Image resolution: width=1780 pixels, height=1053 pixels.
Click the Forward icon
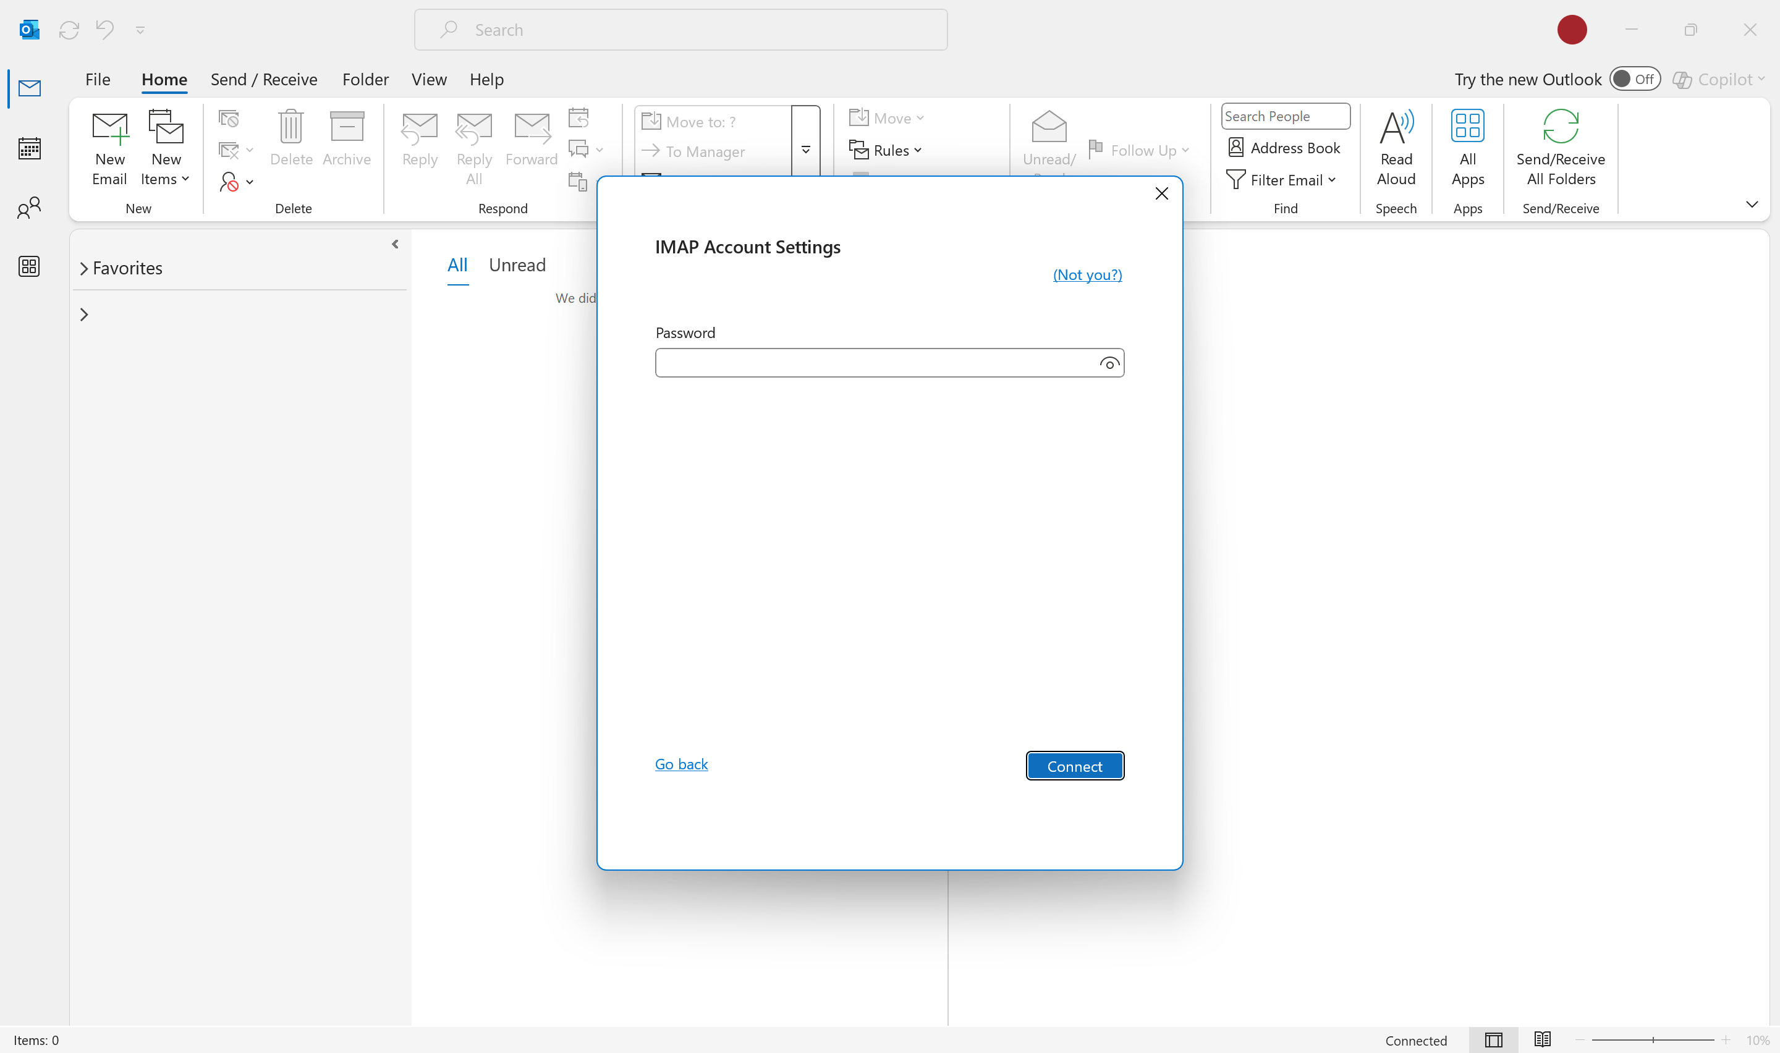[x=532, y=139]
